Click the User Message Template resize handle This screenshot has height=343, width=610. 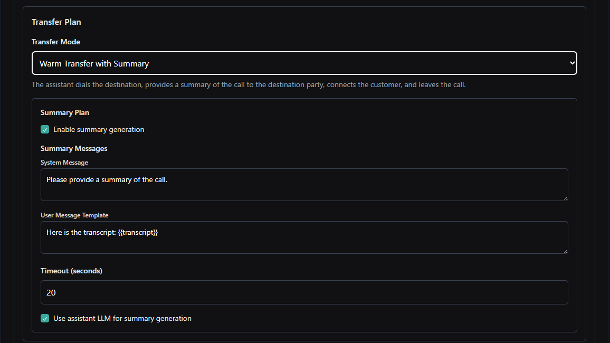[565, 251]
